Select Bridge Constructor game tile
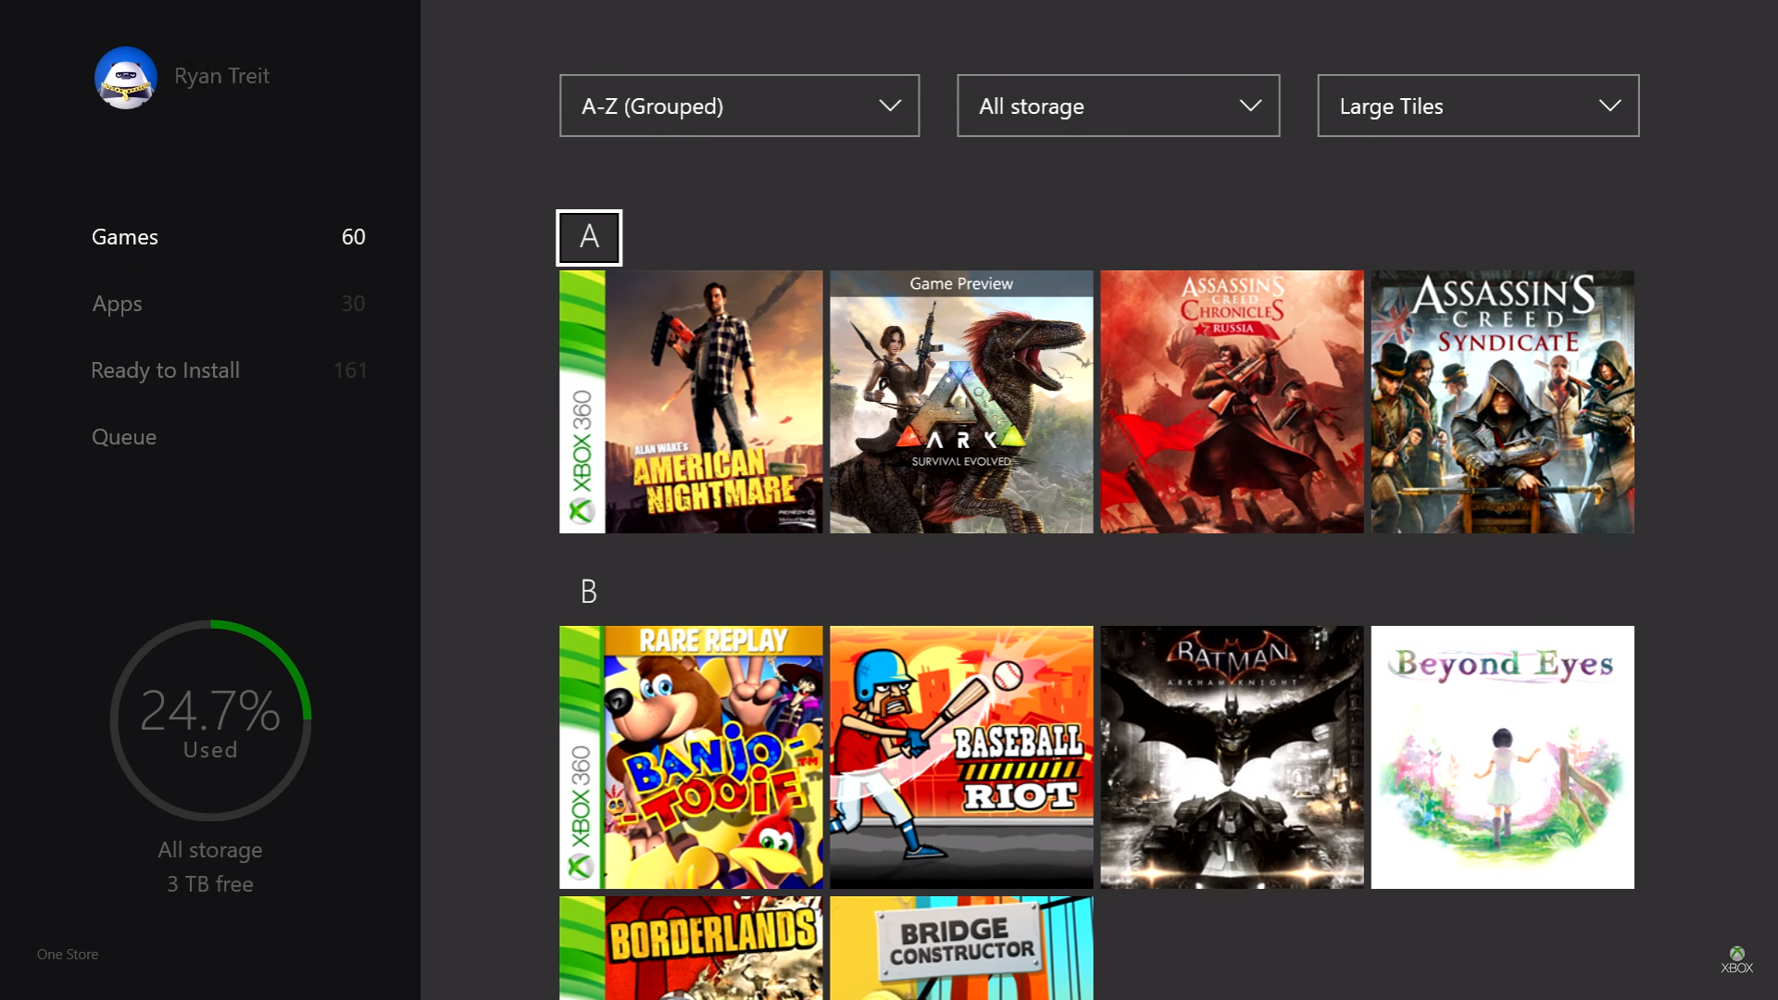 click(960, 948)
